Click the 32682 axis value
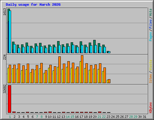The height and width of the screenshot is (120, 154). [x=5, y=89]
